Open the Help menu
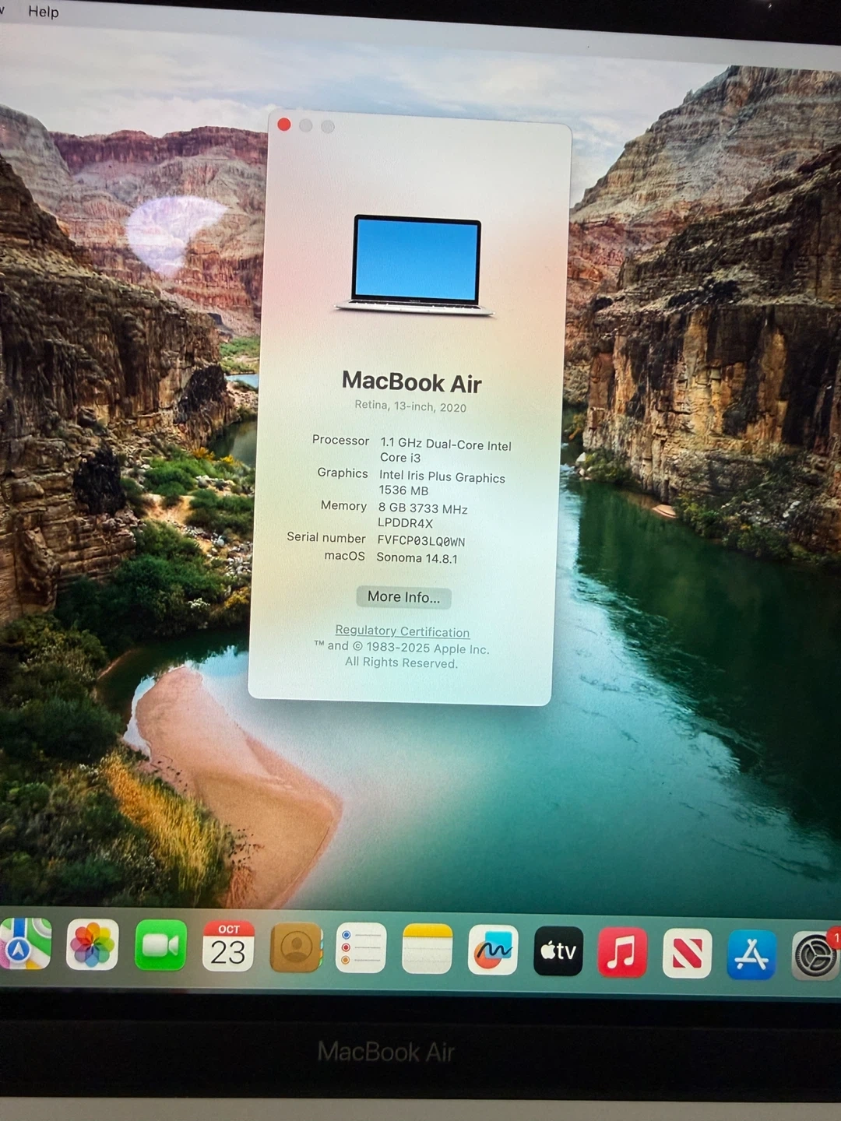 click(x=44, y=12)
